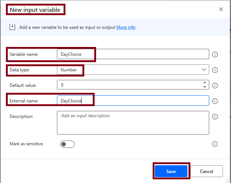
Task: Click the Variable name text field
Action: click(x=133, y=54)
